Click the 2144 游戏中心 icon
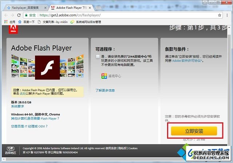 [x=104, y=76]
